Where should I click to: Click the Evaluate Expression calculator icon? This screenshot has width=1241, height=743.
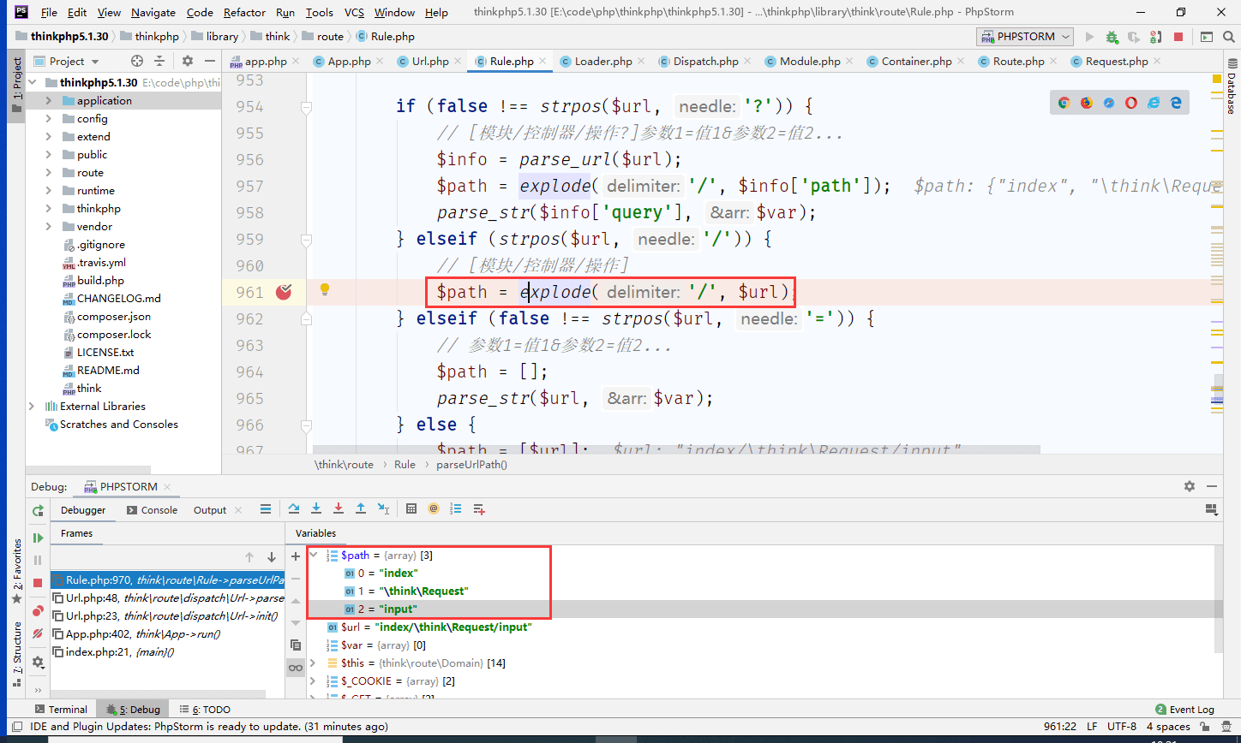411,508
